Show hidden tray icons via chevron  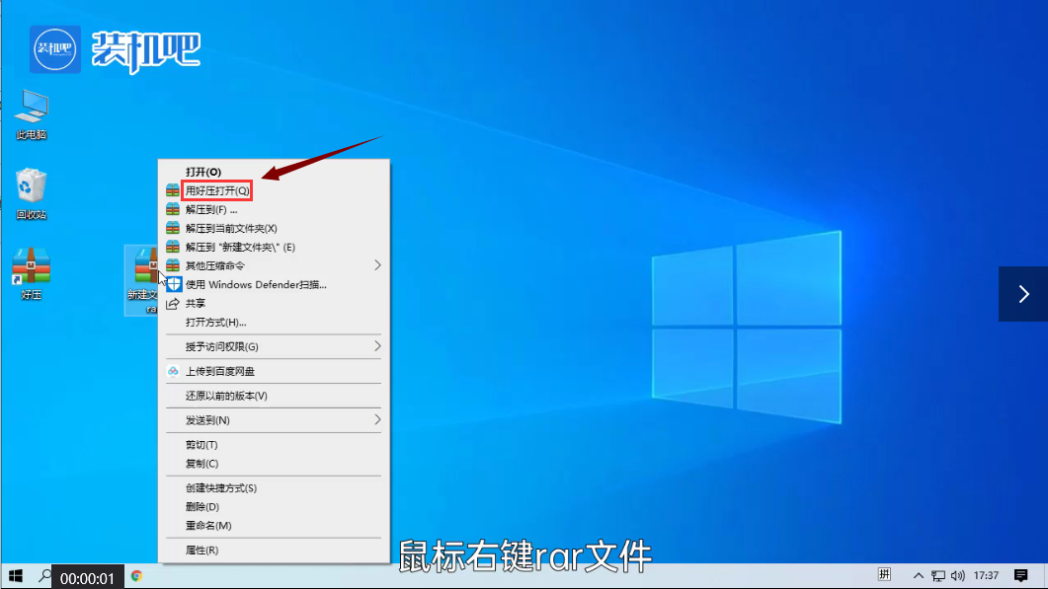tap(919, 574)
